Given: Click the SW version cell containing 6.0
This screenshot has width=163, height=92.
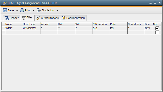Looking at the screenshot, I should pos(101,28).
